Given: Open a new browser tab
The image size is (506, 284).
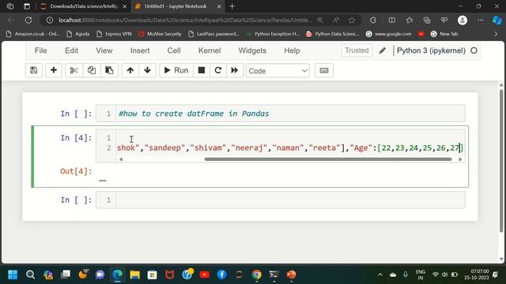Looking at the screenshot, I should tap(232, 6).
